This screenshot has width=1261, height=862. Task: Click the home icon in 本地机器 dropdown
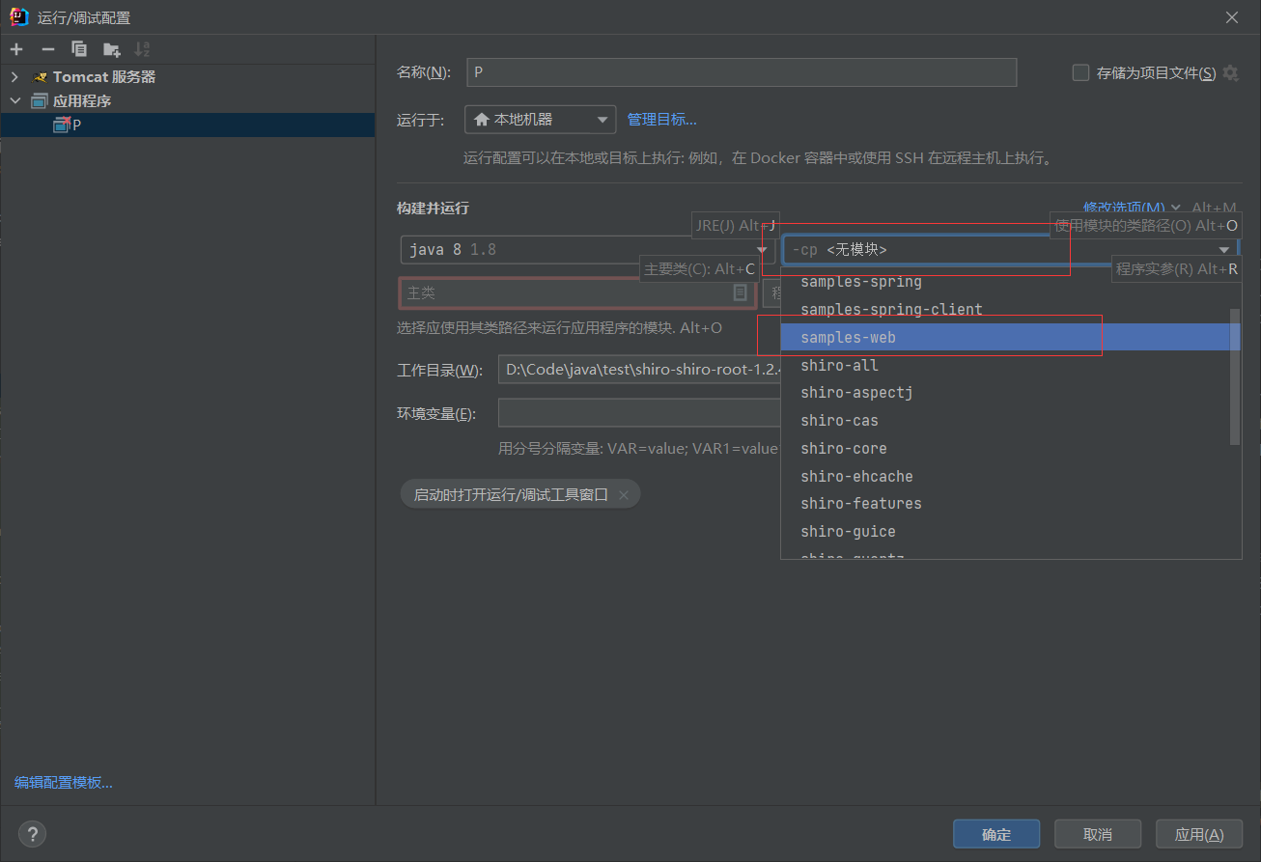tap(481, 120)
